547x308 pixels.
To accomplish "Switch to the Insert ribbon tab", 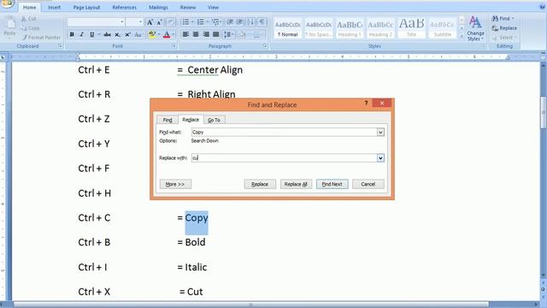I will tap(54, 8).
